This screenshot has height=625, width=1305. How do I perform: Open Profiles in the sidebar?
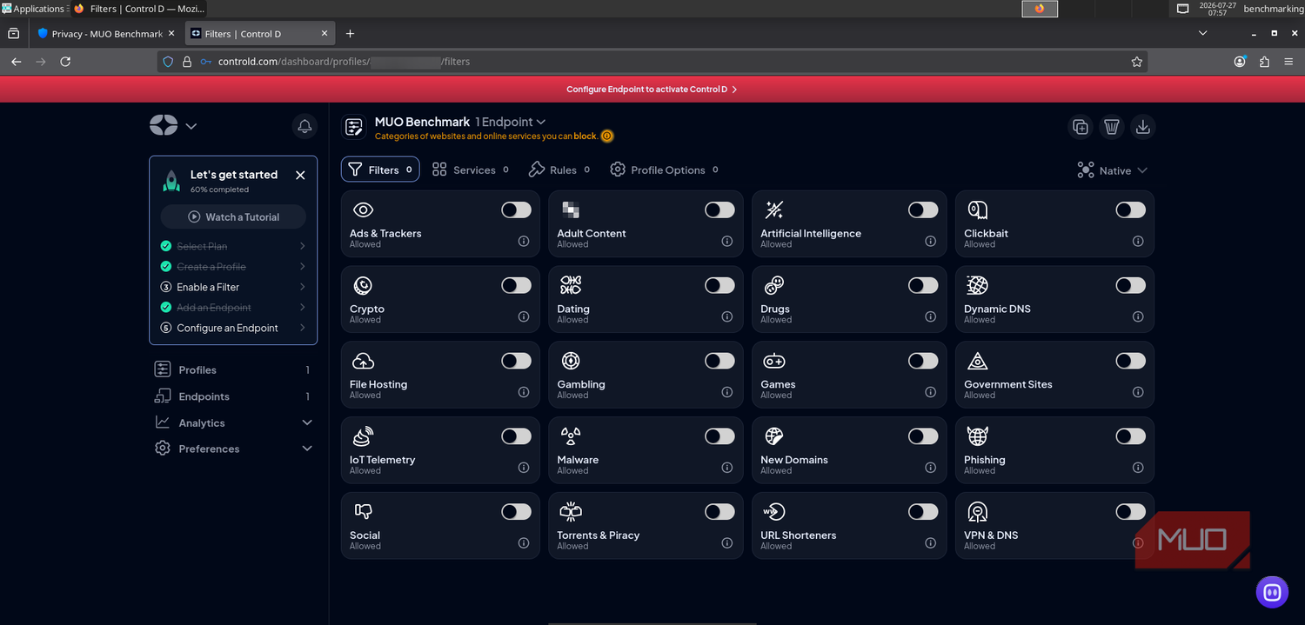(233, 369)
